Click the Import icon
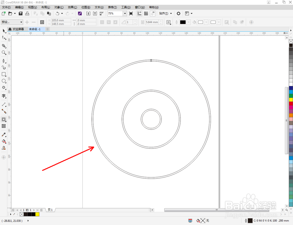The height and width of the screenshot is (225, 293). 88,13
